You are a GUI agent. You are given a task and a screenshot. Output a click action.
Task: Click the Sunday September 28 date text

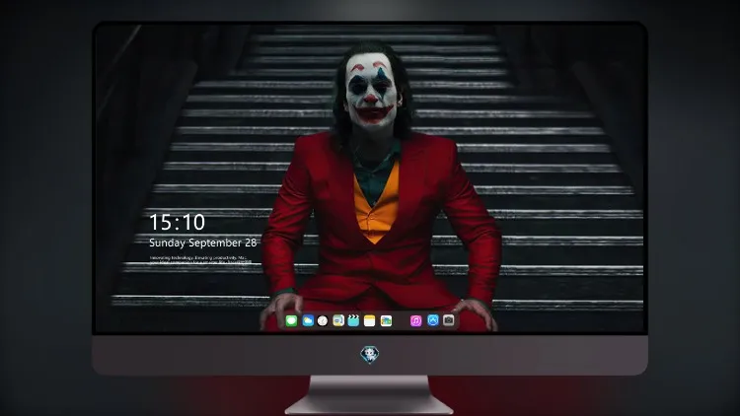pos(203,243)
